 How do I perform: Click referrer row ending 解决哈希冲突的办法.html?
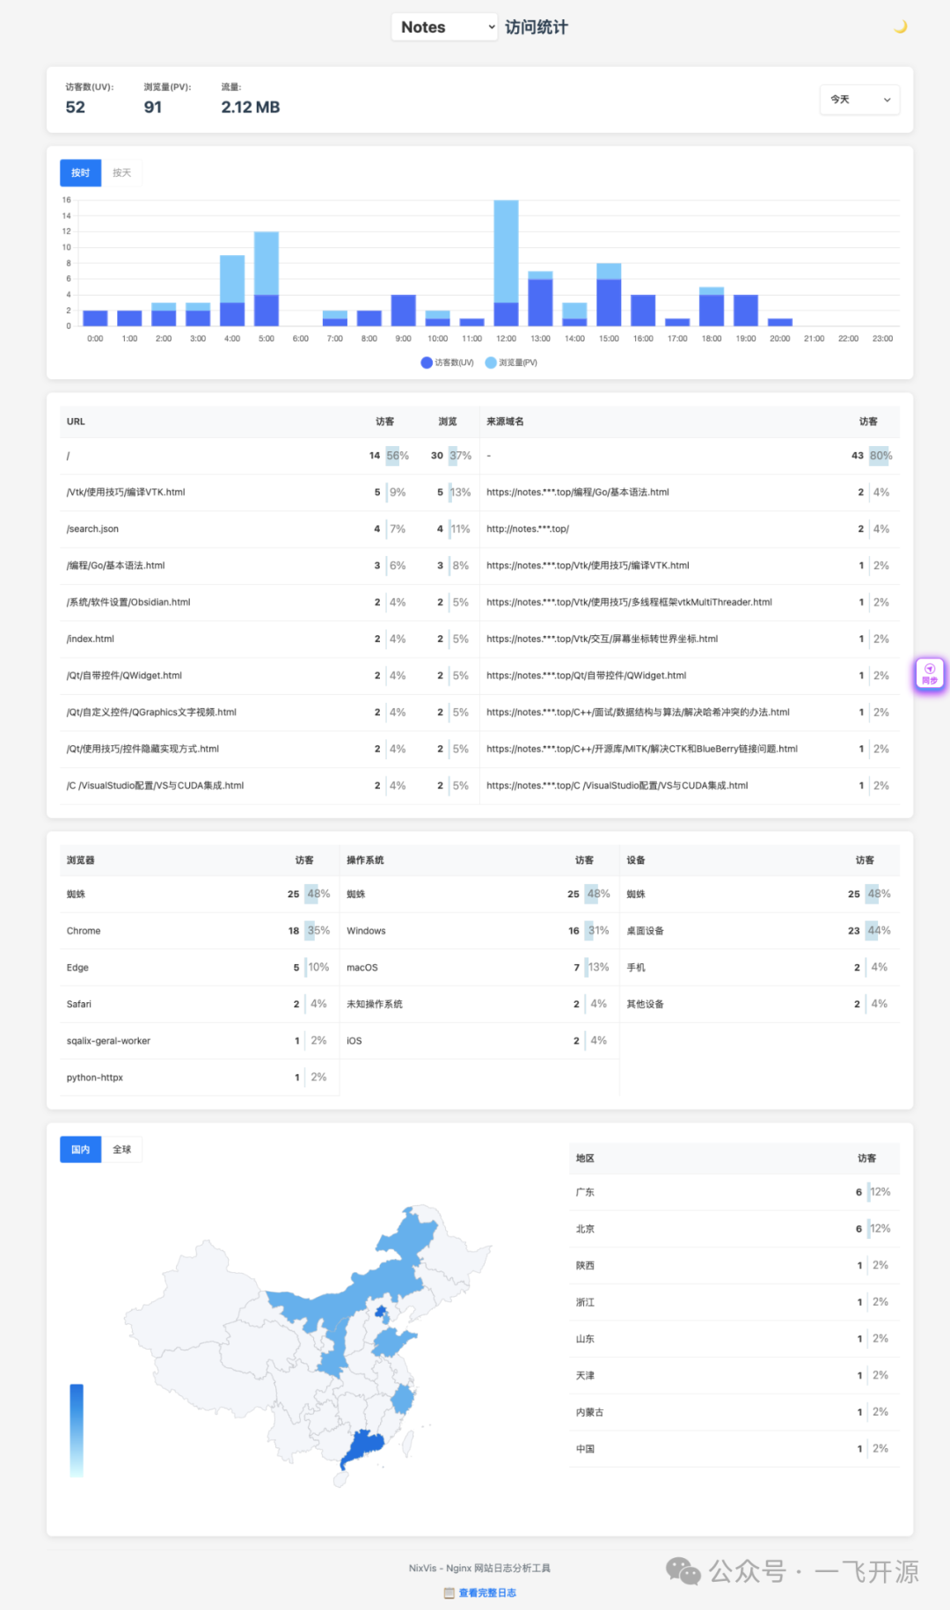coord(690,713)
